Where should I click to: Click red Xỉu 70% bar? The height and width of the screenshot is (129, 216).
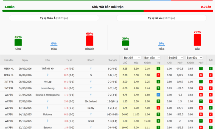click(197, 40)
